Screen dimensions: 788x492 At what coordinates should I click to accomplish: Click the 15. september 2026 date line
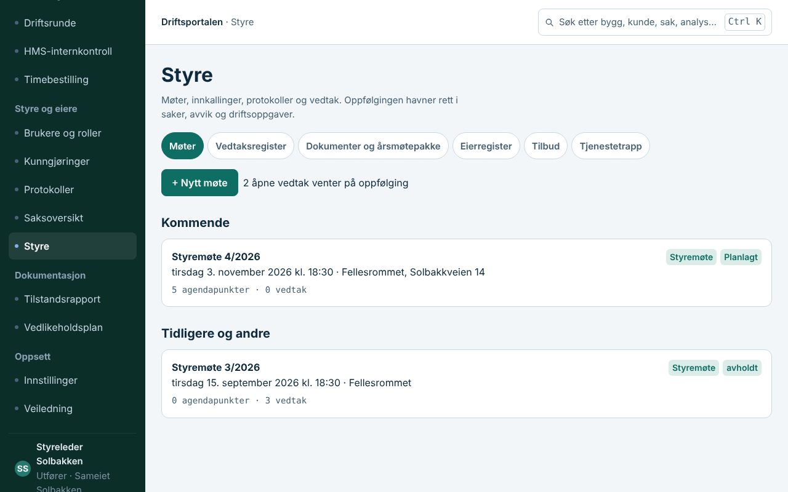coord(291,383)
